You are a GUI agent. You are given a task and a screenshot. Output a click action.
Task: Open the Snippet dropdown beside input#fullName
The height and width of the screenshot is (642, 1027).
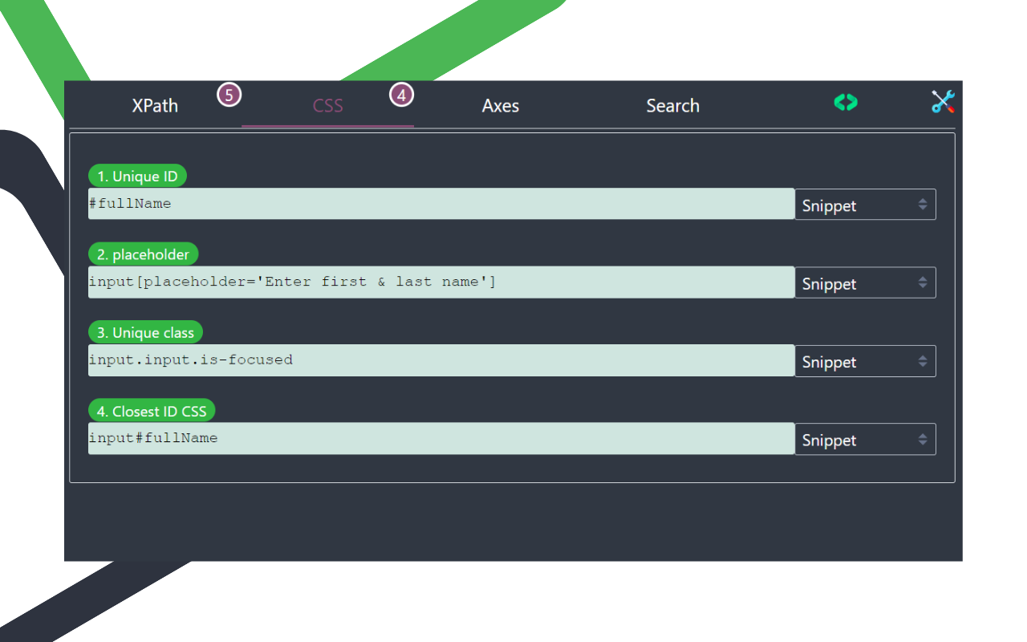(865, 439)
